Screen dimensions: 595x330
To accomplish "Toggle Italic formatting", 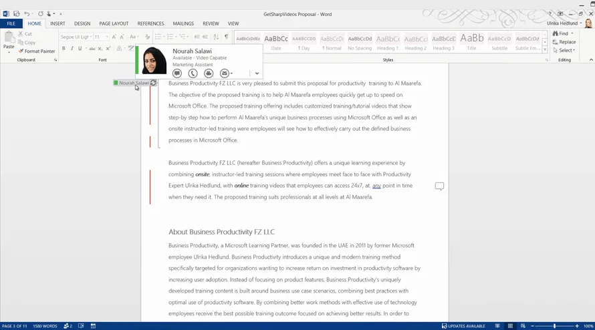I will point(72,48).
